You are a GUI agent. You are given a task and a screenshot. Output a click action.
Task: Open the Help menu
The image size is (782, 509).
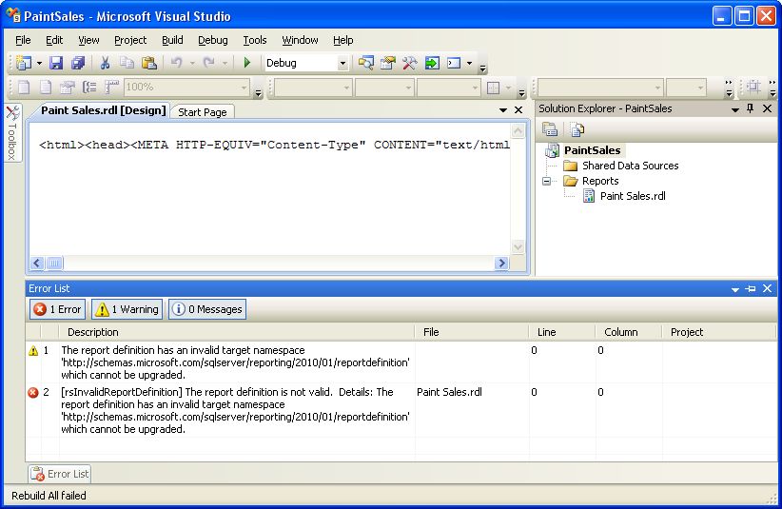(x=343, y=40)
